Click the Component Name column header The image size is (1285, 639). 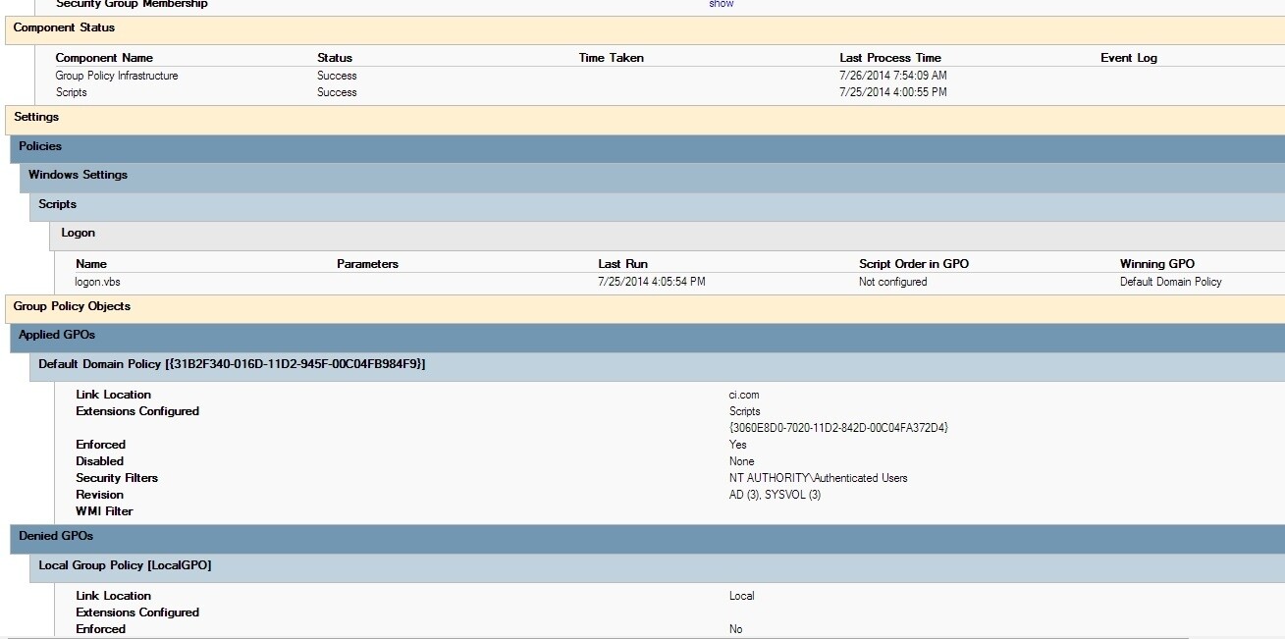coord(104,57)
